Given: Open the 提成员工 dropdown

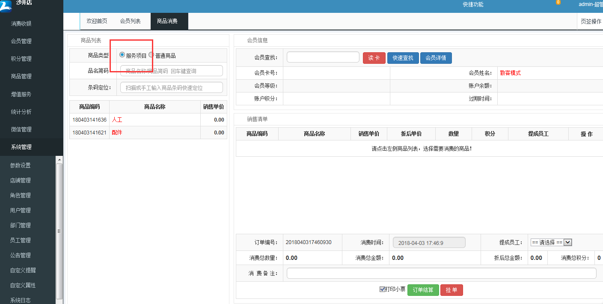Looking at the screenshot, I should click(551, 242).
